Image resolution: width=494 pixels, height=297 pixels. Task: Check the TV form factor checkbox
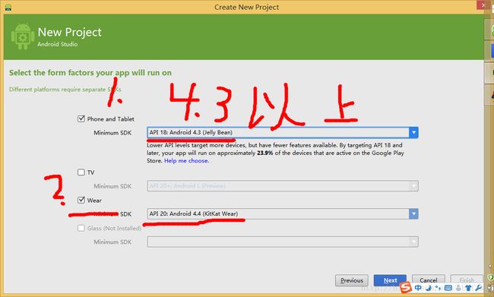tap(81, 172)
